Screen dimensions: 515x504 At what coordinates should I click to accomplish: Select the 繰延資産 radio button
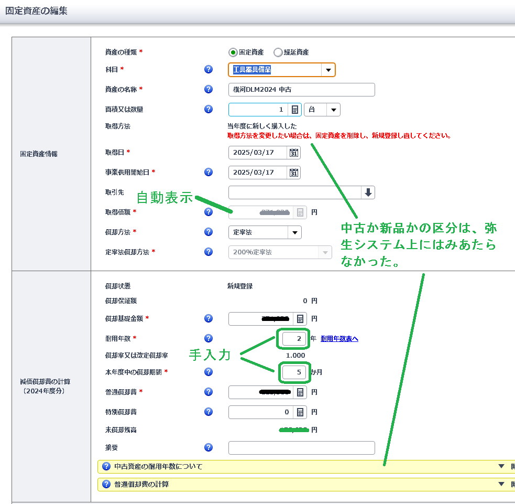click(278, 52)
